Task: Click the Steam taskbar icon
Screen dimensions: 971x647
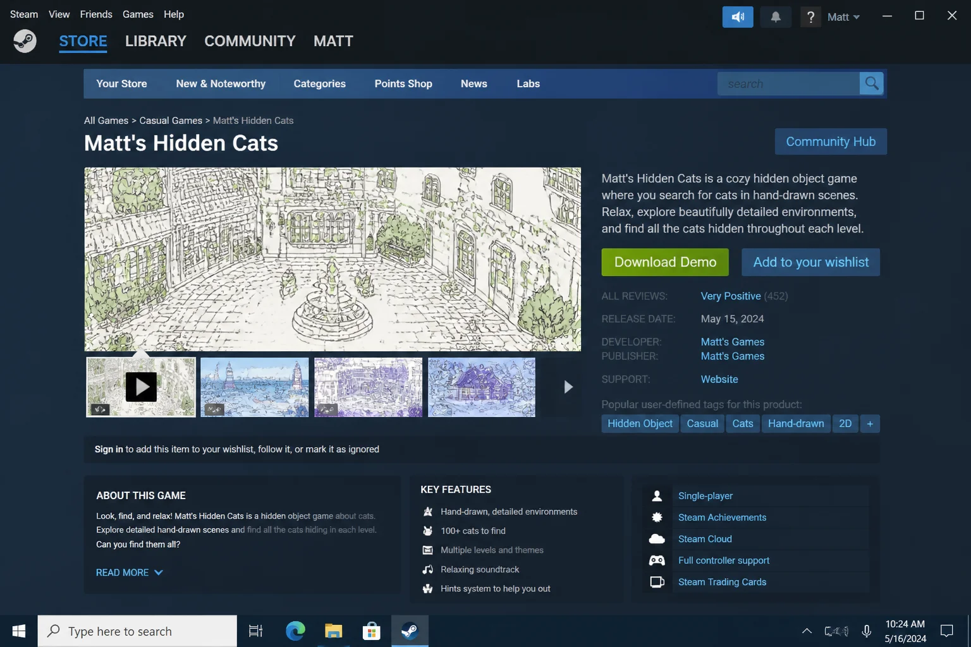Action: [410, 631]
